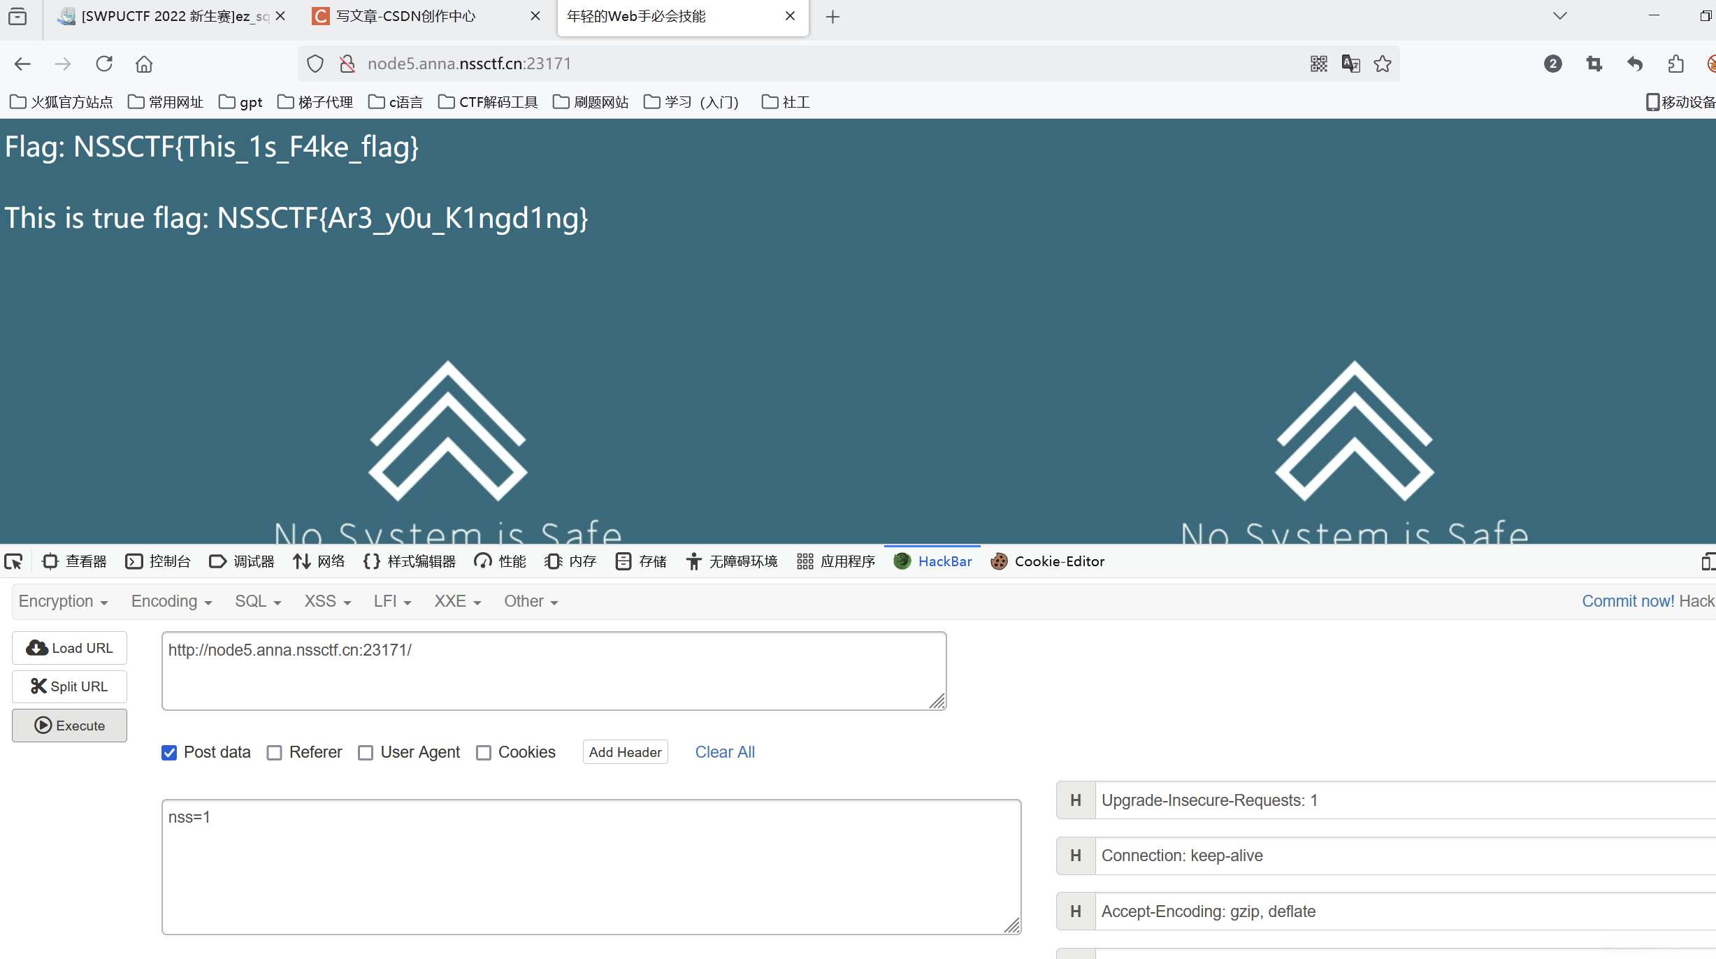Click the browser reload icon
This screenshot has width=1716, height=959.
pyautogui.click(x=104, y=64)
